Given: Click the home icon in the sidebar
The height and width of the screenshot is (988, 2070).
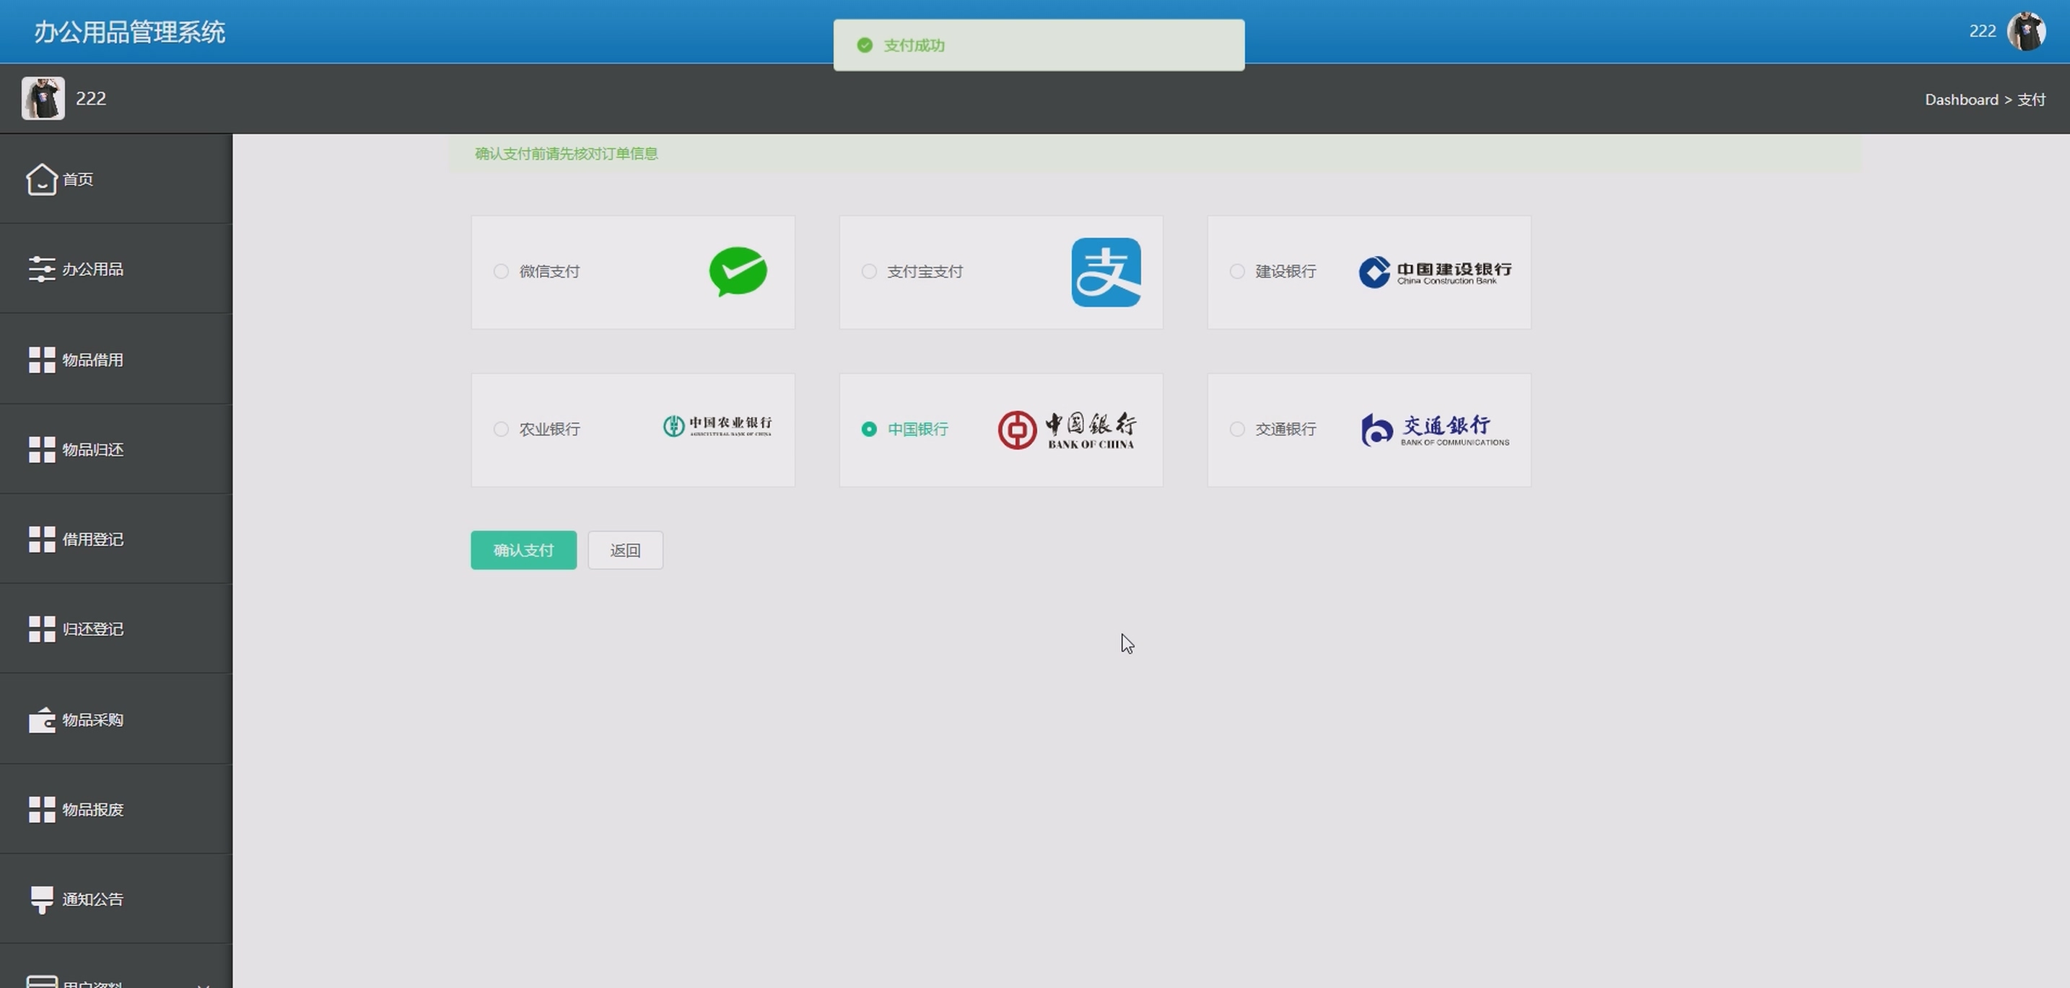Looking at the screenshot, I should pyautogui.click(x=42, y=179).
